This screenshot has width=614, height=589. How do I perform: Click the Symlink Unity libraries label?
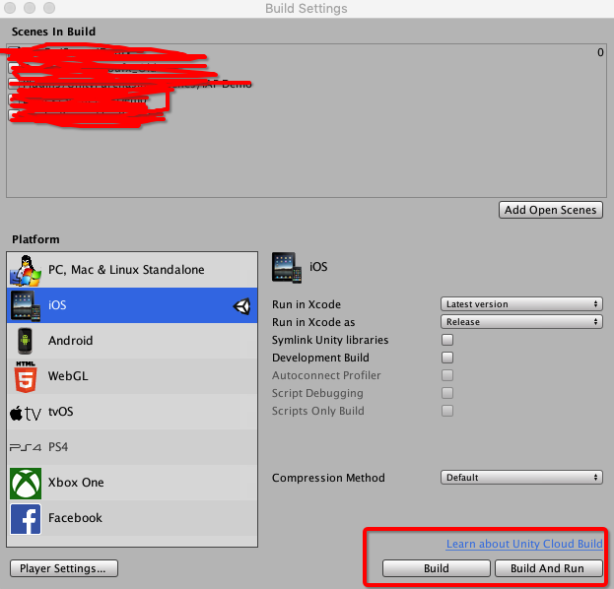[330, 340]
